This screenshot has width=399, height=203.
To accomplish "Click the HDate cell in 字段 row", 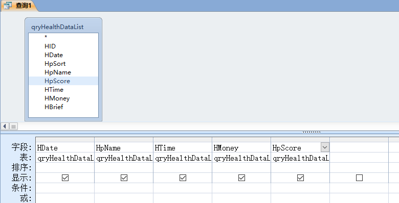I will coord(65,147).
